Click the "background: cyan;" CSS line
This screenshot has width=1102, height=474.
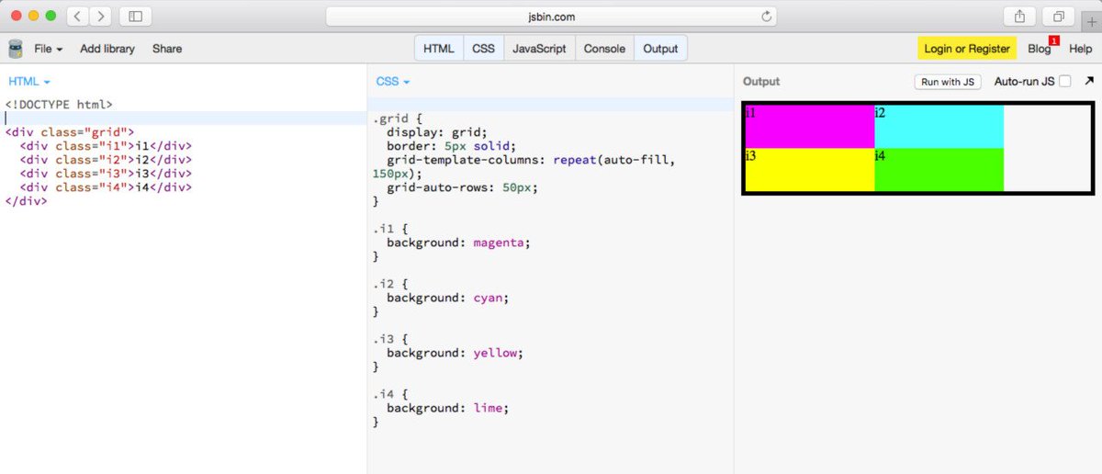(x=448, y=298)
